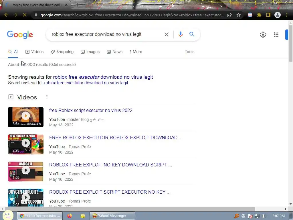This screenshot has height=220, width=293.
Task: Click the Videos section heading
Action: point(27,97)
